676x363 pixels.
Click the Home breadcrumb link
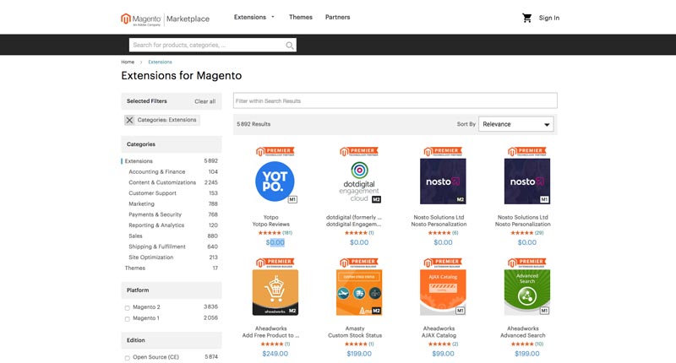pyautogui.click(x=128, y=62)
